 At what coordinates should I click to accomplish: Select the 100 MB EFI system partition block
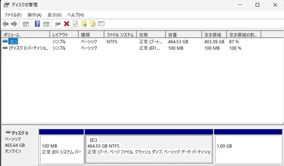[62, 149]
